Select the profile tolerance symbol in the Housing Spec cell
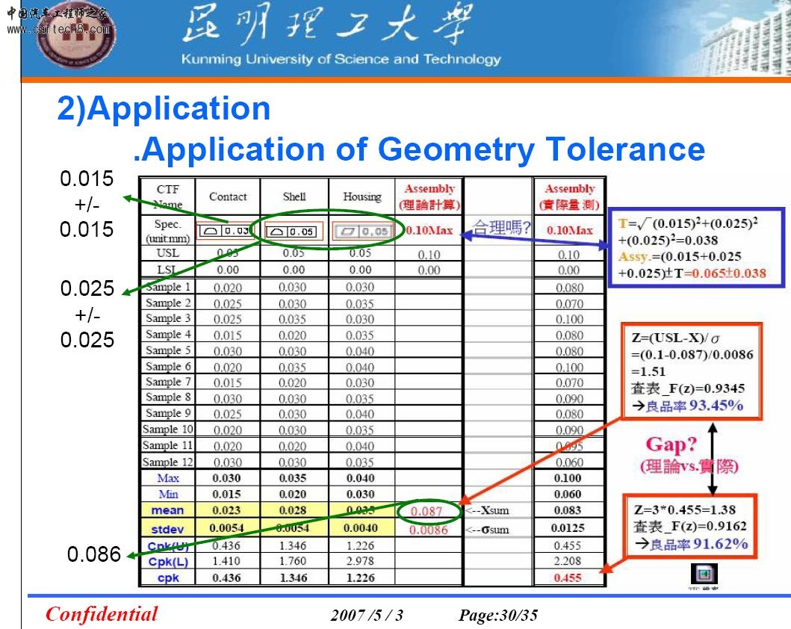Viewport: 791px width, 629px height. (x=364, y=231)
